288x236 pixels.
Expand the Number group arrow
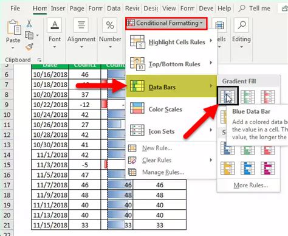point(110,47)
